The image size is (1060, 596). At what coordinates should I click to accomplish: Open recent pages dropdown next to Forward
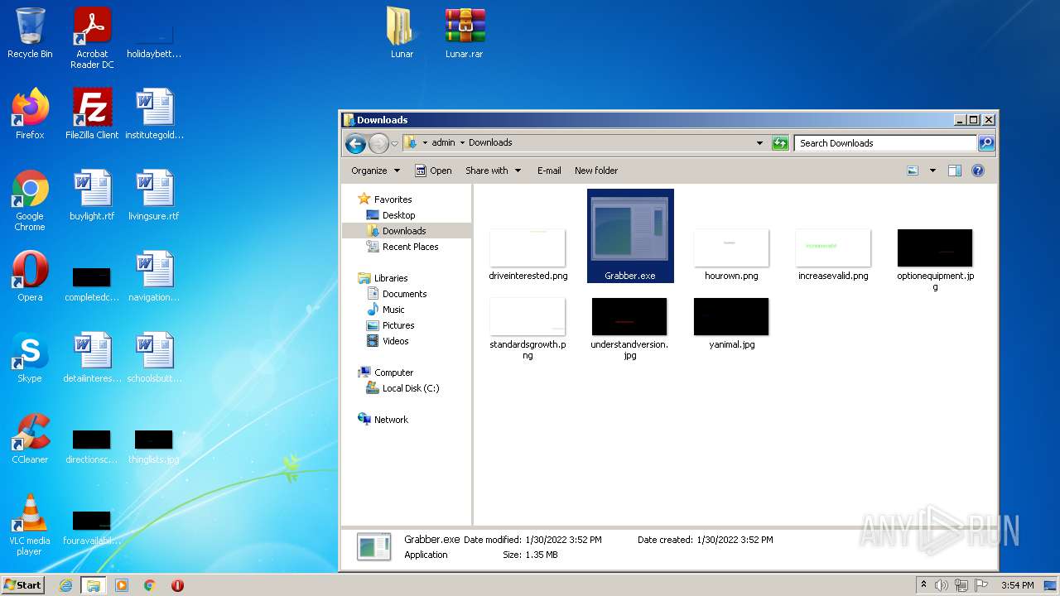(x=395, y=143)
